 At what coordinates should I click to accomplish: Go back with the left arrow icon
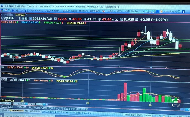point(13,10)
